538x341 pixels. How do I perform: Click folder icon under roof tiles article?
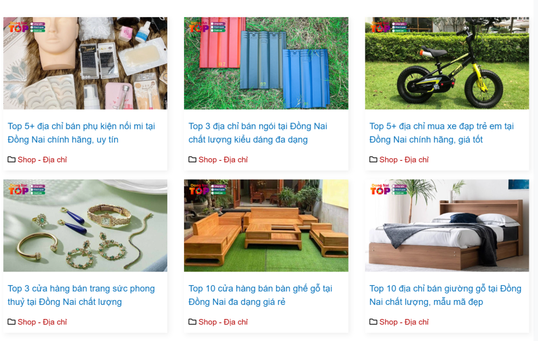193,160
